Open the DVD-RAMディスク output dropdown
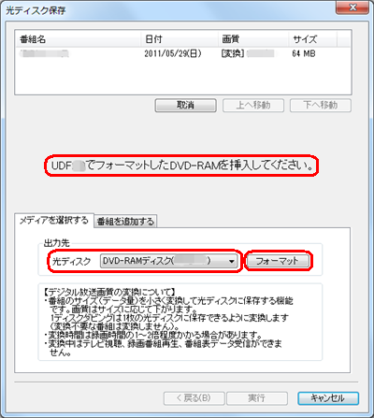 [x=168, y=261]
